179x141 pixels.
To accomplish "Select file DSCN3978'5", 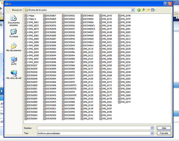I will [69, 95].
